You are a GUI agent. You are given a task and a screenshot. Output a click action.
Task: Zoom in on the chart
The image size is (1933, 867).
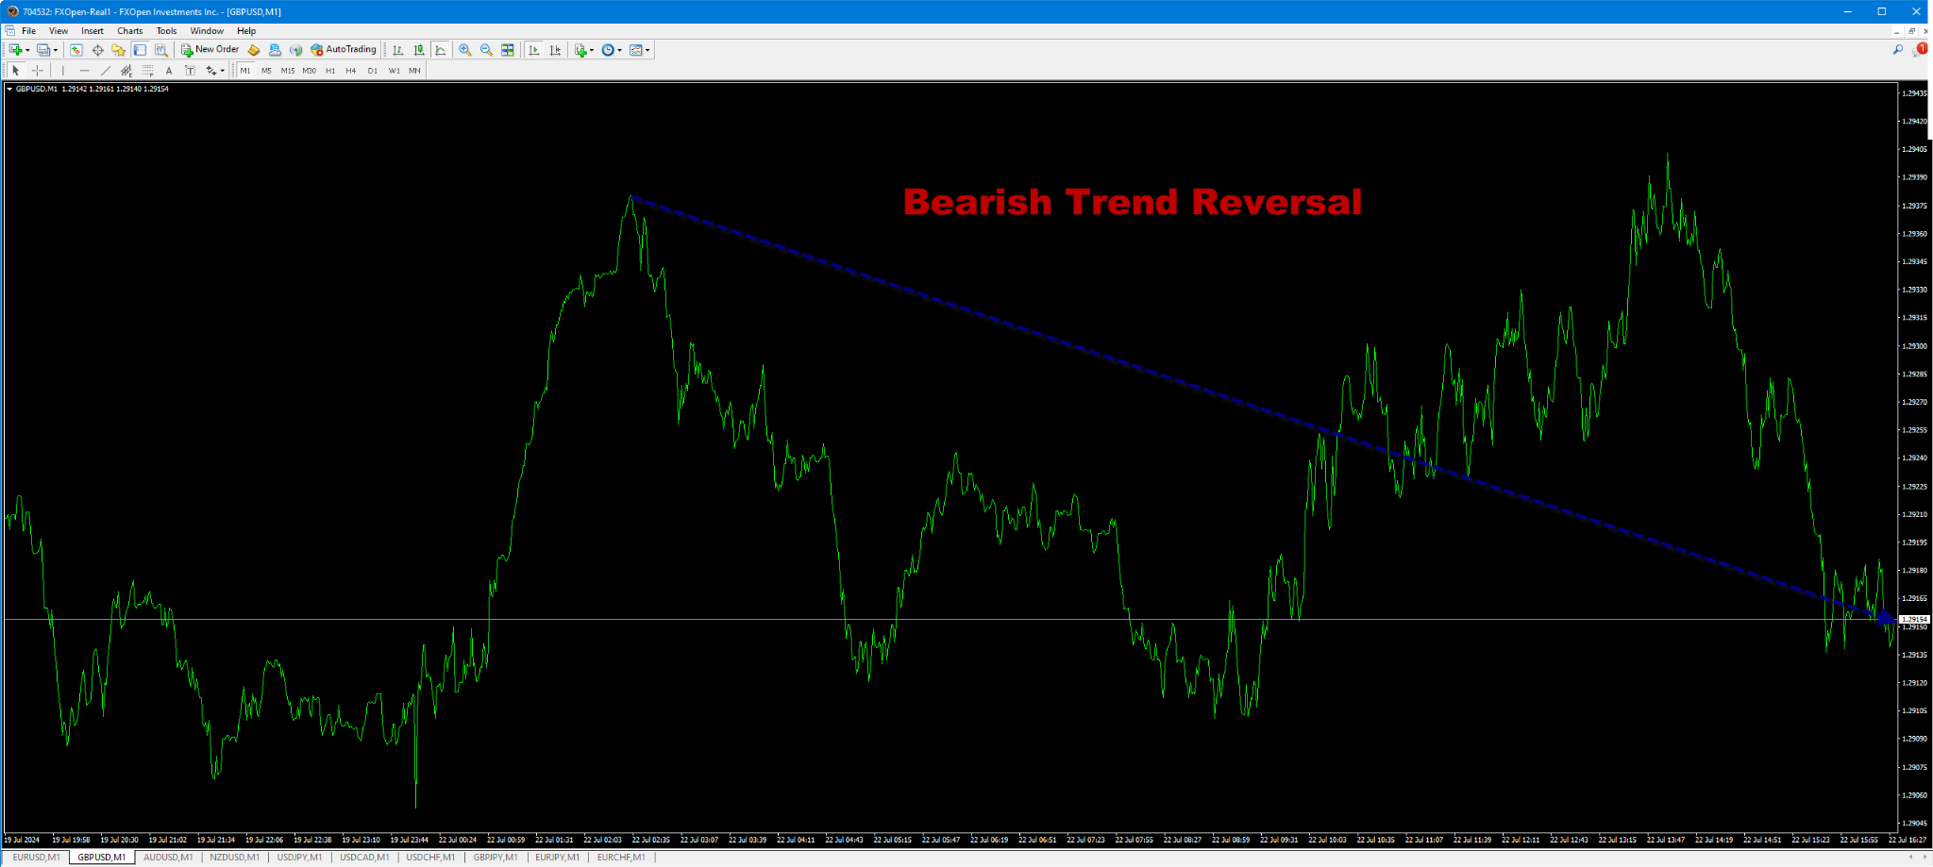464,50
